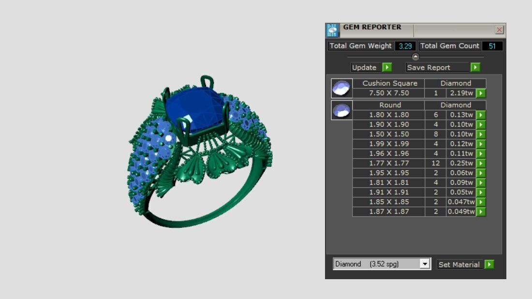The height and width of the screenshot is (299, 532).
Task: Click the Diamond header in Round group
Action: point(455,105)
